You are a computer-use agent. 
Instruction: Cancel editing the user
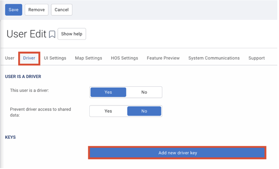click(x=61, y=10)
